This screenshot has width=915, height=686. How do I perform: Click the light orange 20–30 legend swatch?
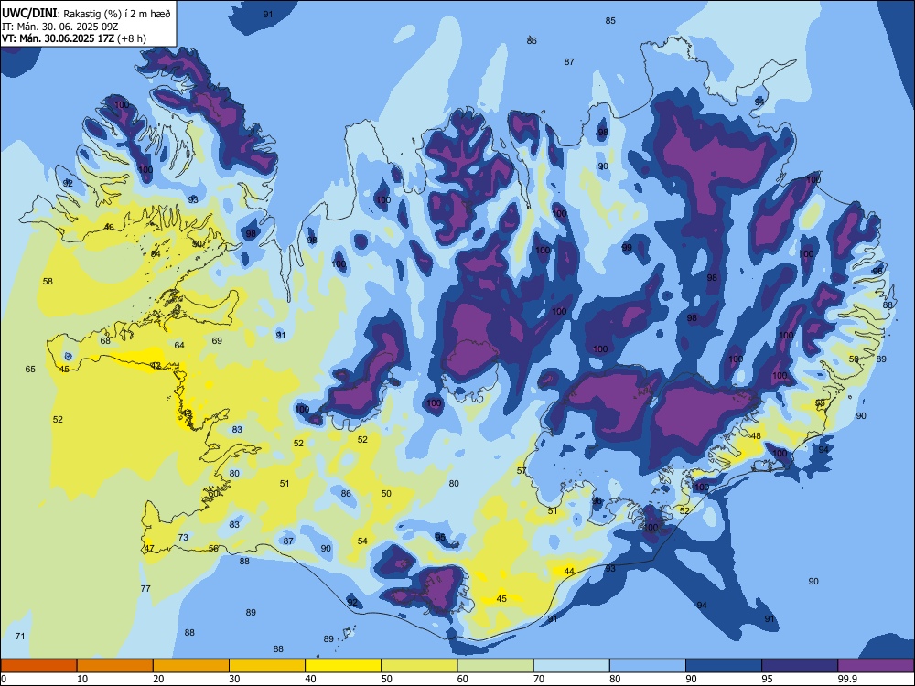click(191, 666)
